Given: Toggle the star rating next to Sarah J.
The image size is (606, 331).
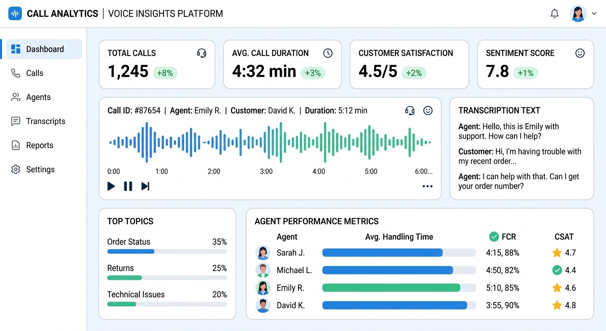Looking at the screenshot, I should pyautogui.click(x=557, y=253).
